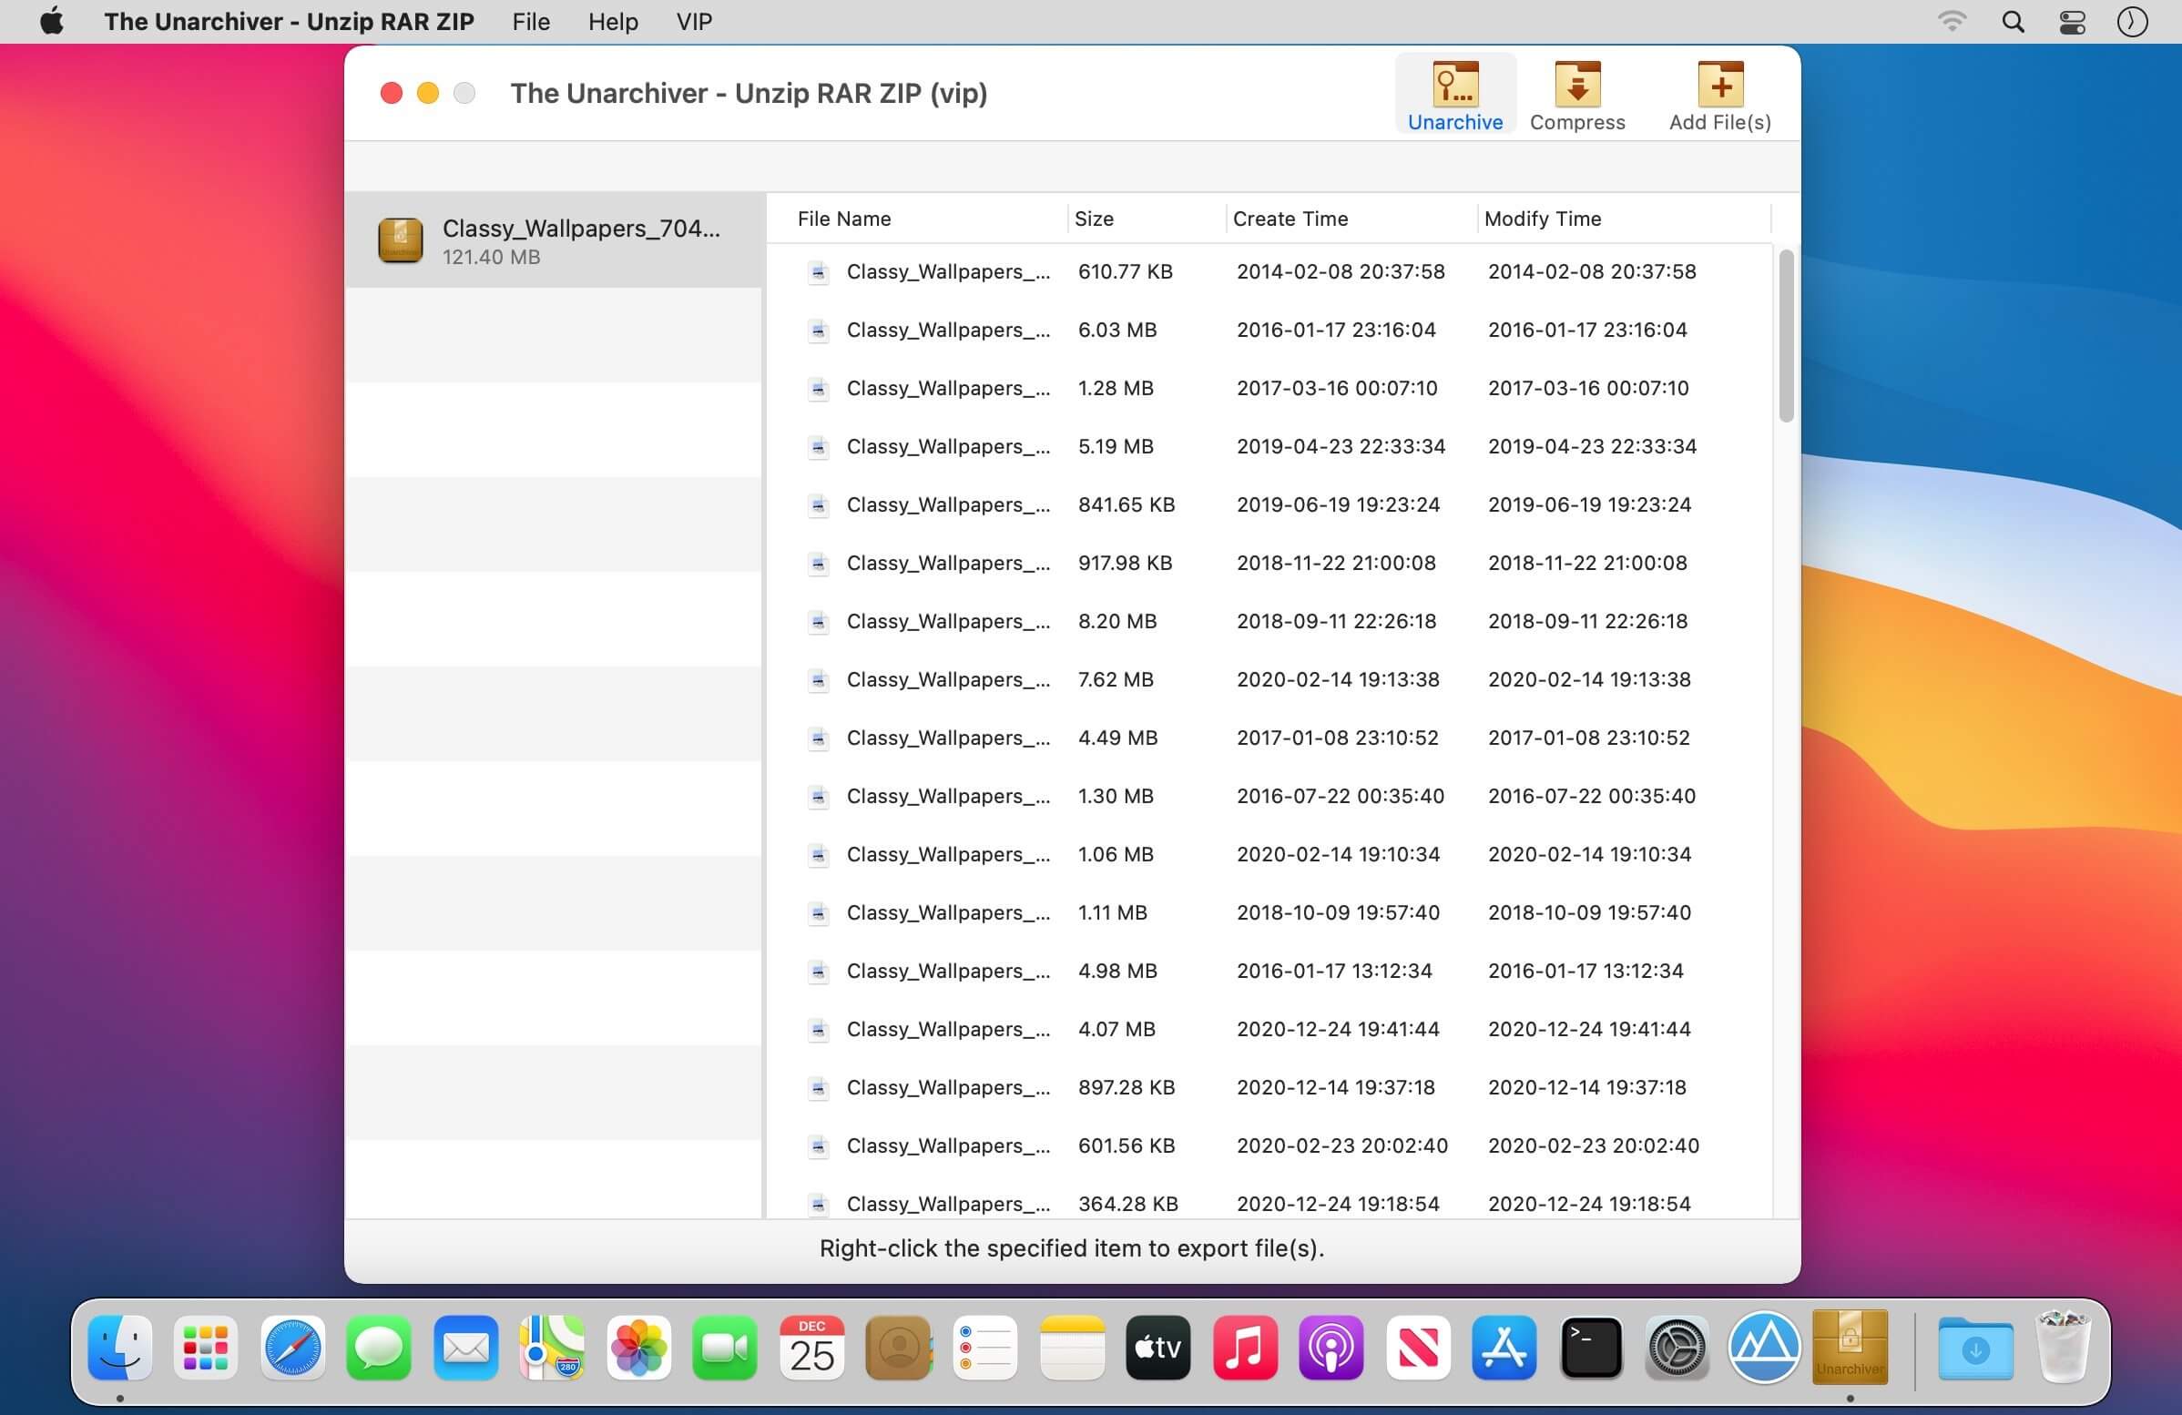Click the Wi-Fi status icon
Viewport: 2182px width, 1415px height.
pos(1952,21)
